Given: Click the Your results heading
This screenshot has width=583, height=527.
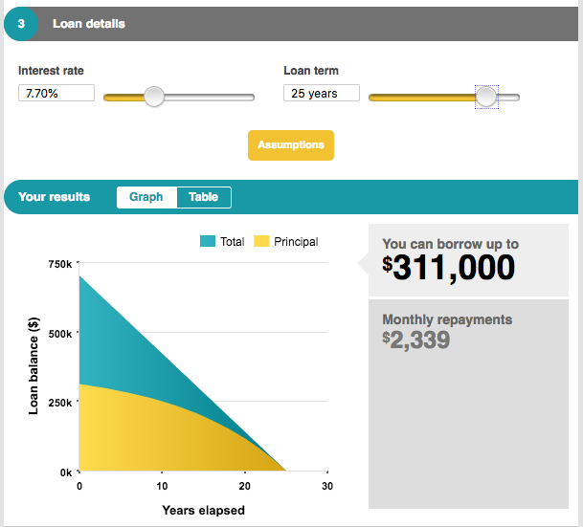Looking at the screenshot, I should click(x=54, y=197).
